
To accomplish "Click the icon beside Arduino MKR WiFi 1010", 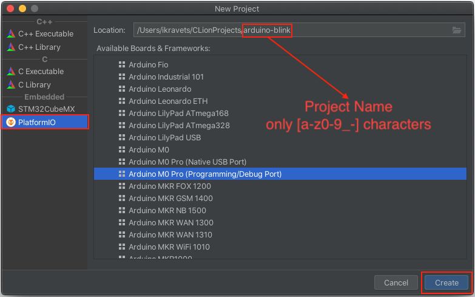I will (x=122, y=247).
